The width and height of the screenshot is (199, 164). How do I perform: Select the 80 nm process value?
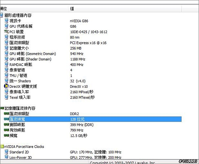coord(75,37)
